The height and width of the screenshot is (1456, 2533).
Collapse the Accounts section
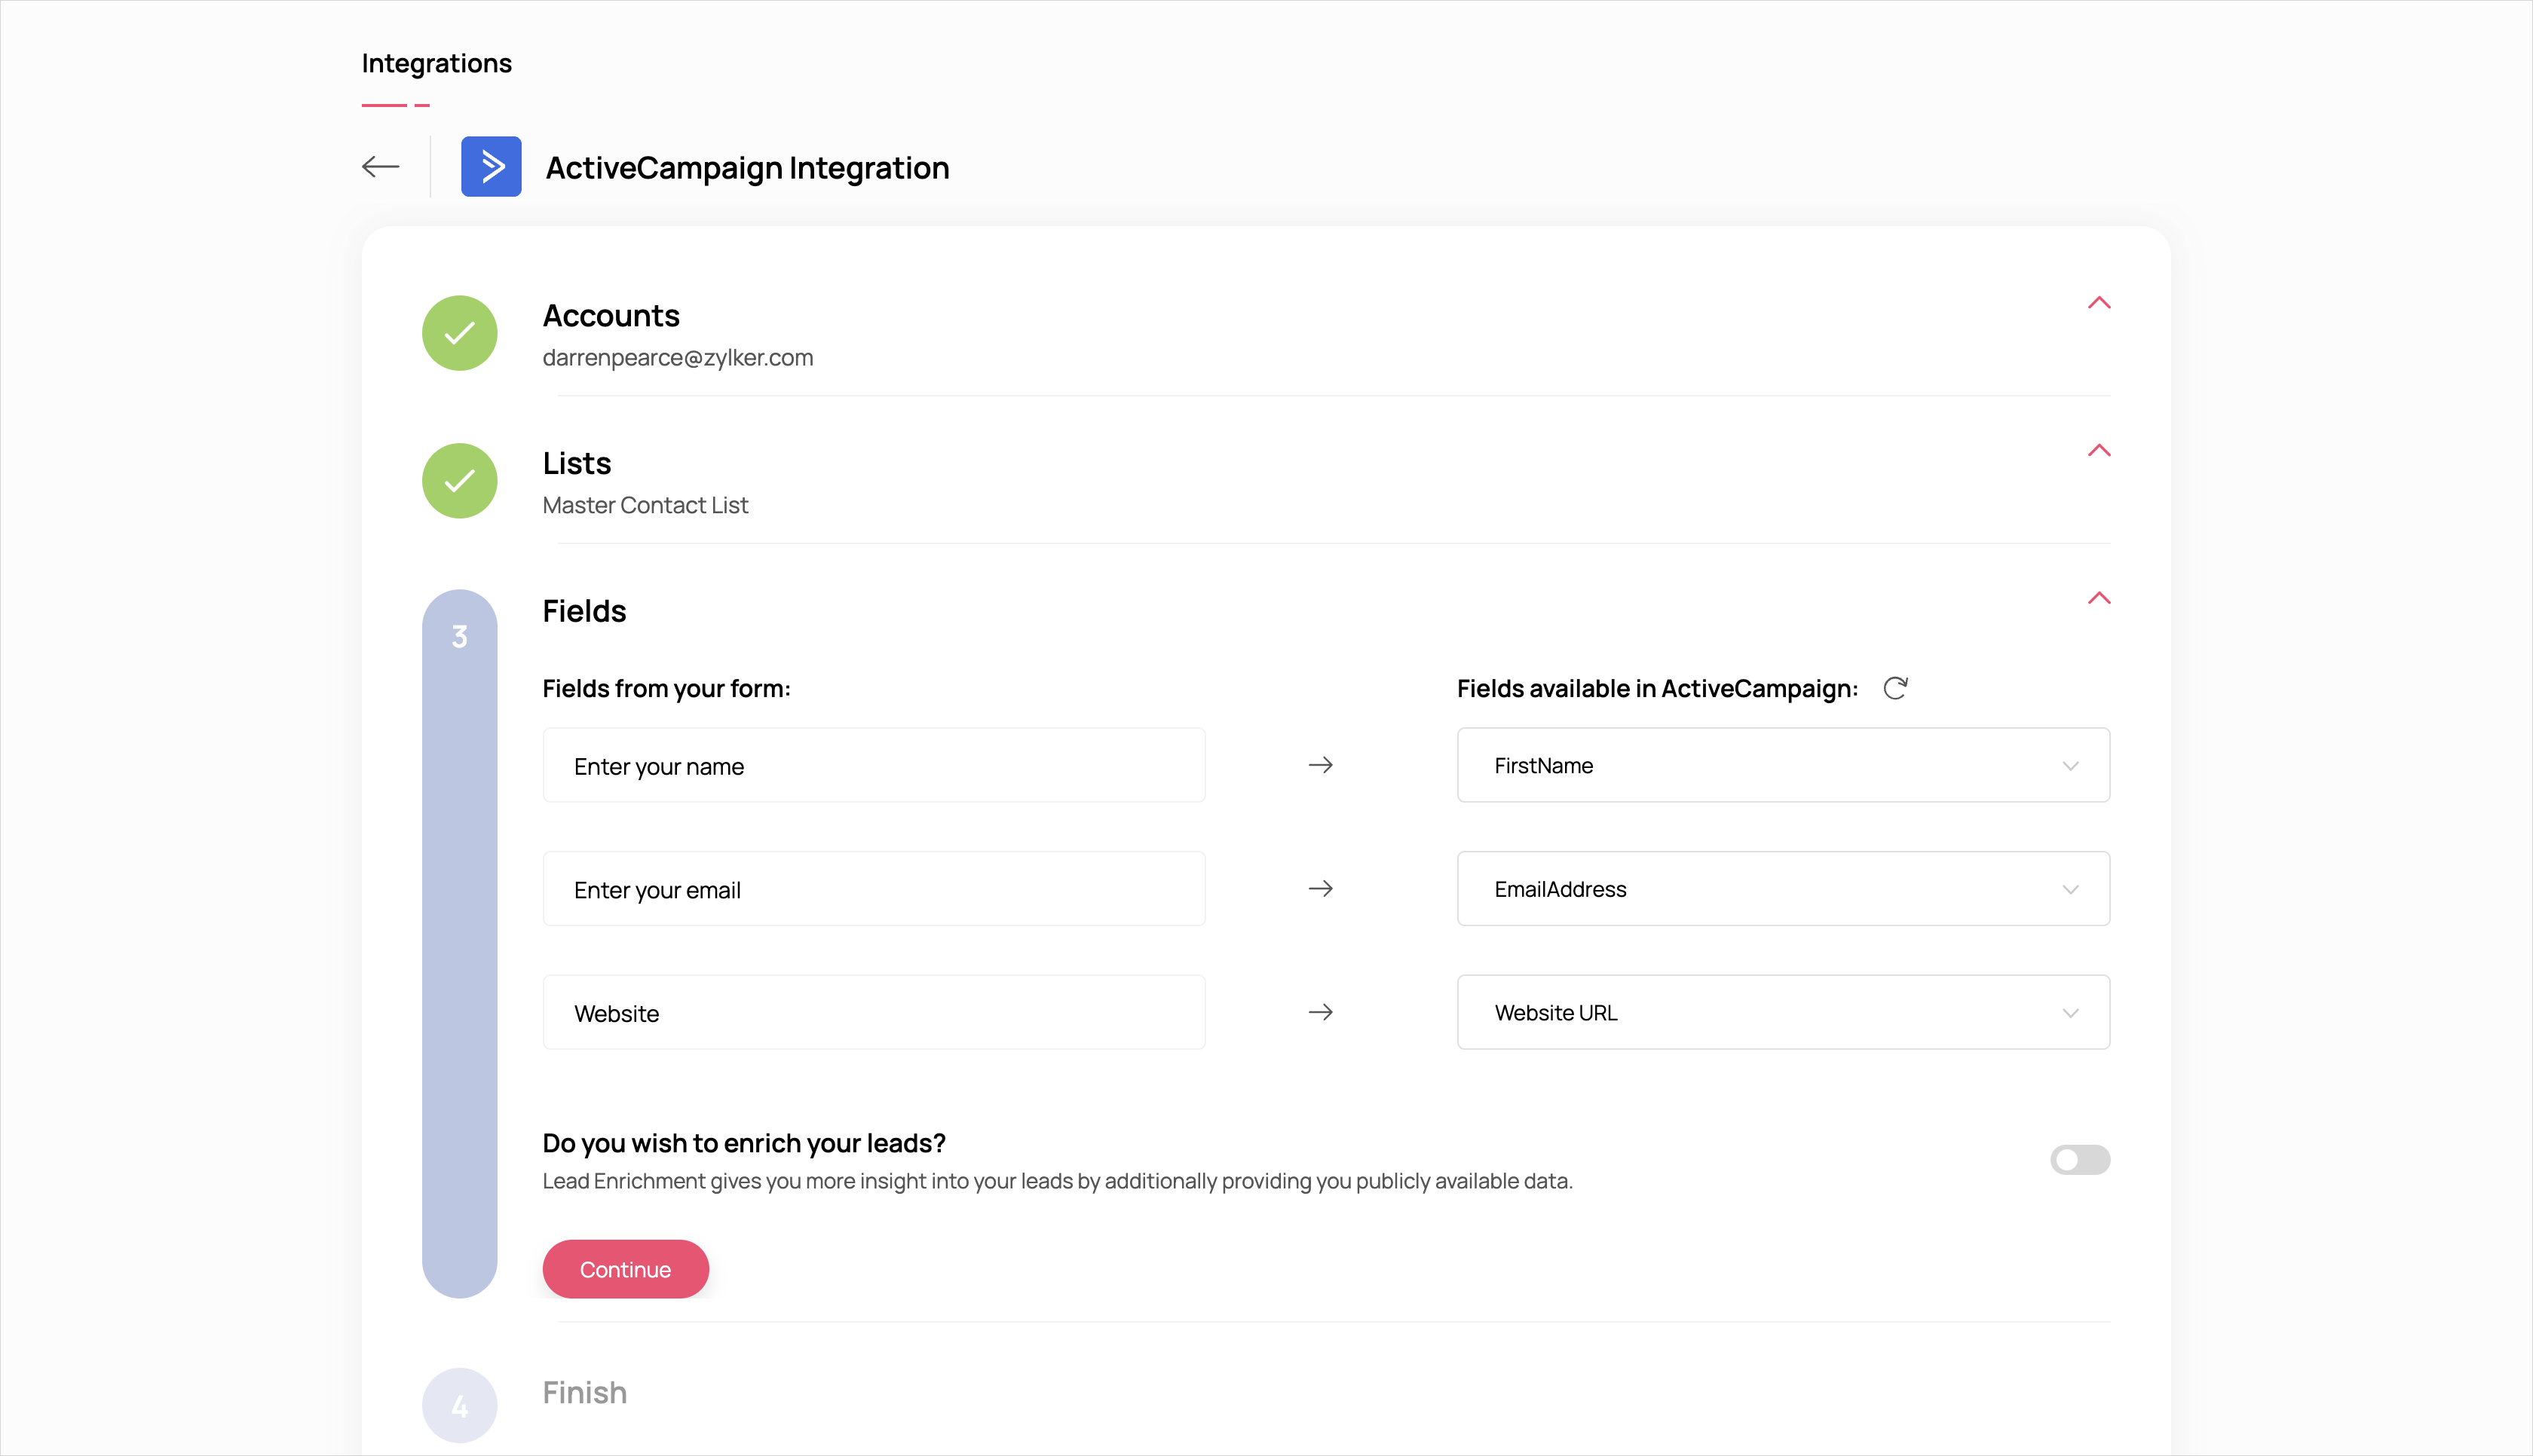pyautogui.click(x=2099, y=303)
